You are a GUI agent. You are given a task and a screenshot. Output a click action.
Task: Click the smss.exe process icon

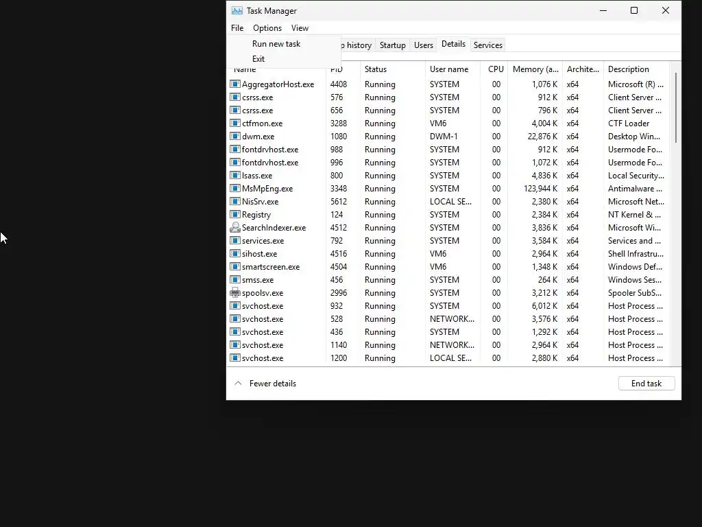click(235, 279)
